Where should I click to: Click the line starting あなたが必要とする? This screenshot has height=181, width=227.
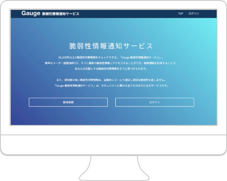[111, 69]
